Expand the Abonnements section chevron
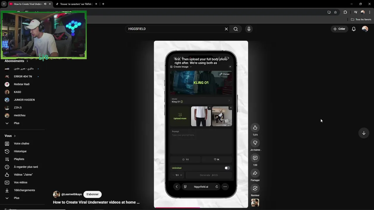The image size is (374, 210). (27, 61)
